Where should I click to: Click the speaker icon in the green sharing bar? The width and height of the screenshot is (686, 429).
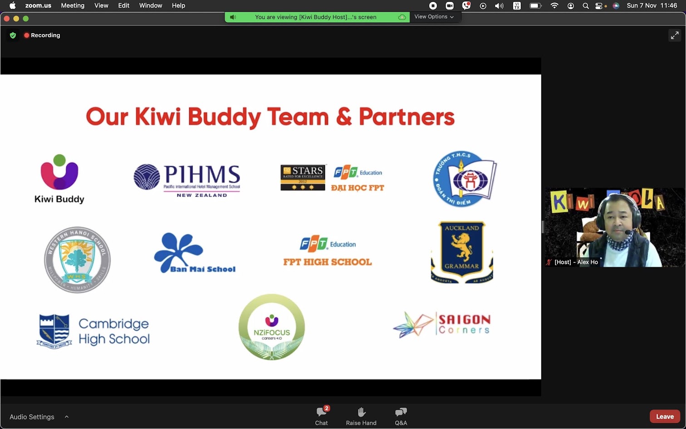[x=233, y=17]
